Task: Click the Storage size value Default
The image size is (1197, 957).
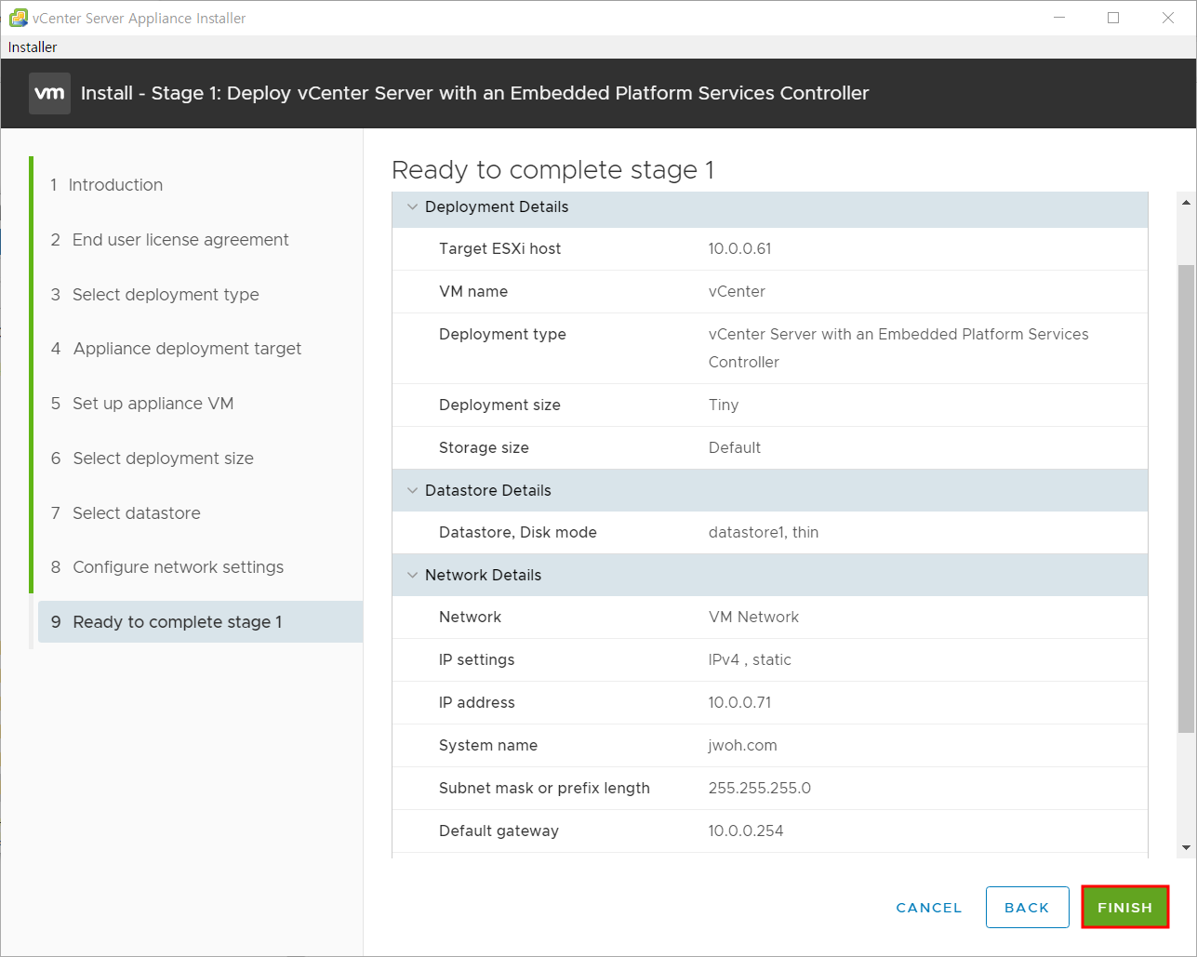Action: 735,447
